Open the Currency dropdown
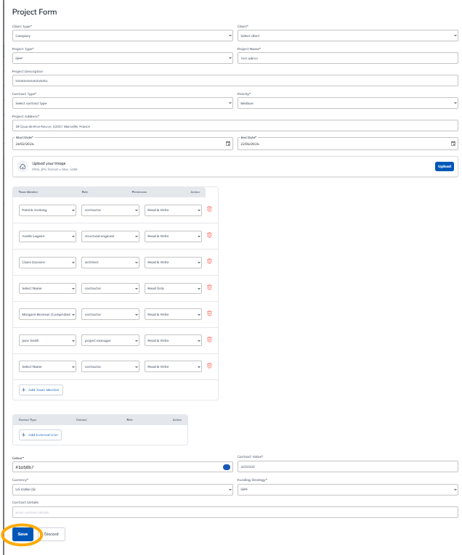462x555 pixels. [122, 490]
